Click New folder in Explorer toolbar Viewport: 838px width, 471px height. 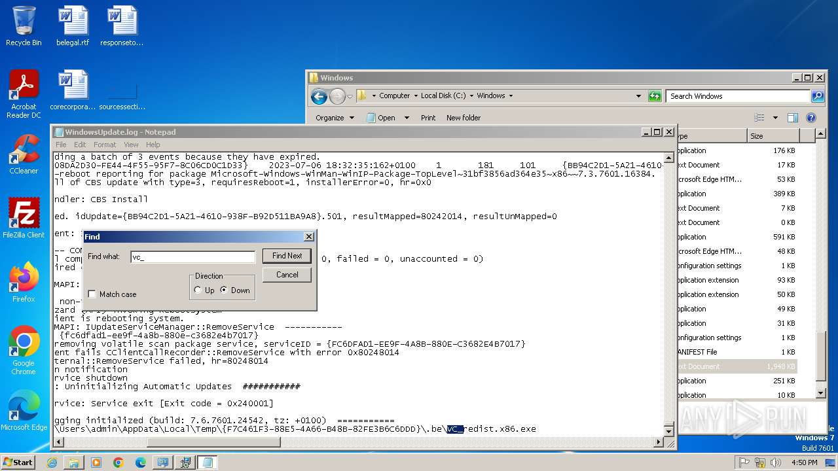point(464,118)
